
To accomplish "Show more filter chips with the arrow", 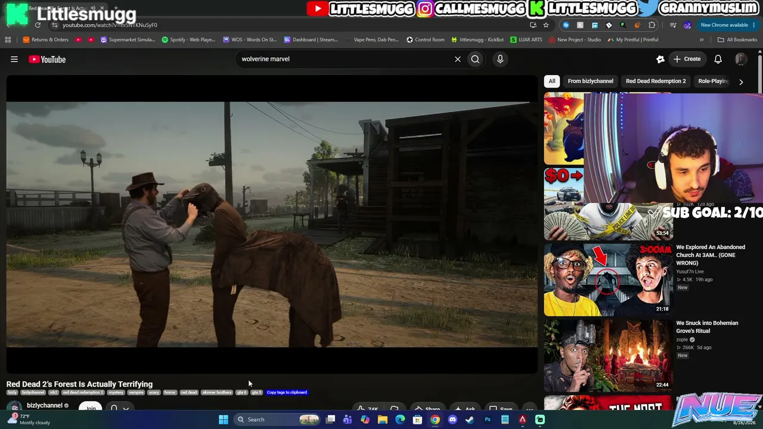I will point(741,82).
